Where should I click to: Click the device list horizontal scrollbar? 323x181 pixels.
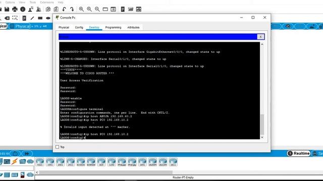coord(105,172)
